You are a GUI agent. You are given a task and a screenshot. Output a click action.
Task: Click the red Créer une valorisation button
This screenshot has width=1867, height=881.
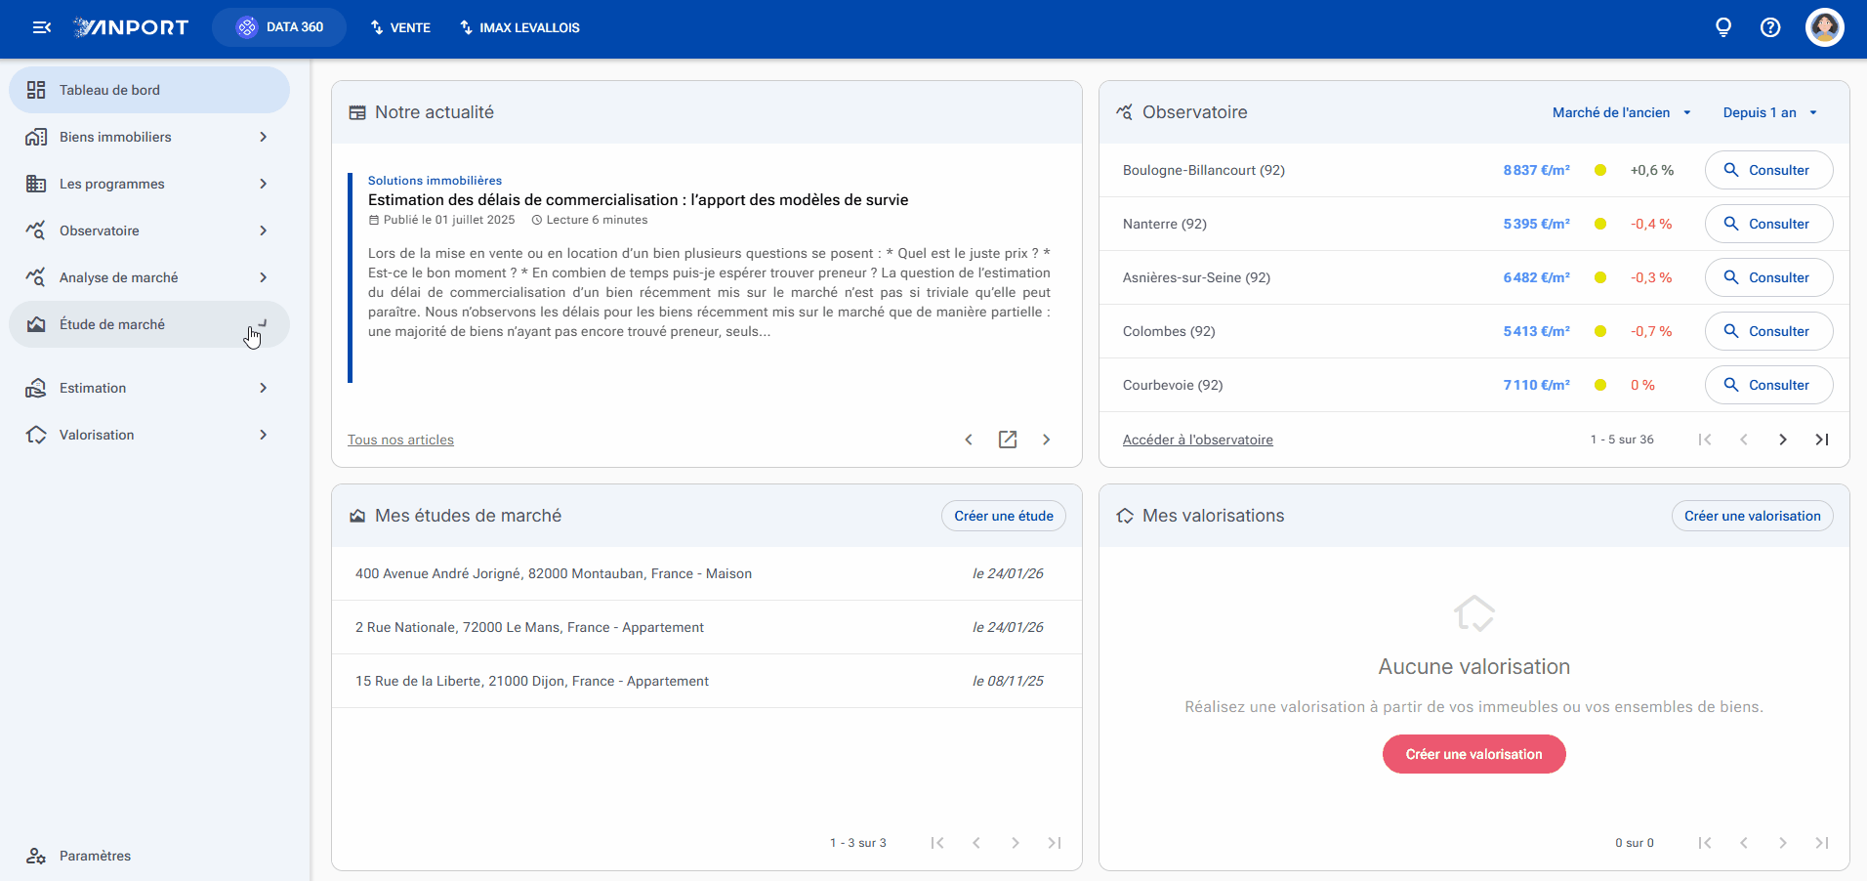tap(1474, 754)
